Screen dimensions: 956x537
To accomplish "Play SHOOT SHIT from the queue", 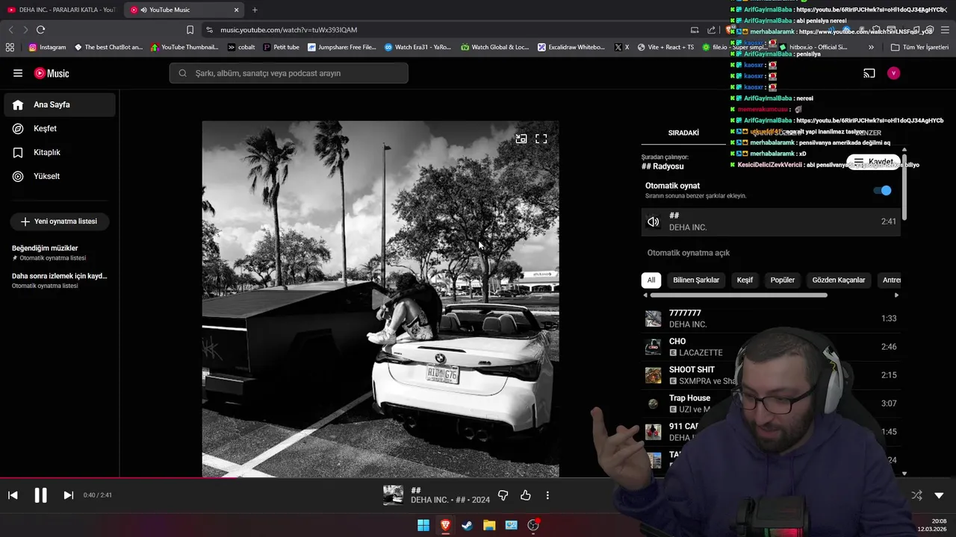I will [771, 375].
